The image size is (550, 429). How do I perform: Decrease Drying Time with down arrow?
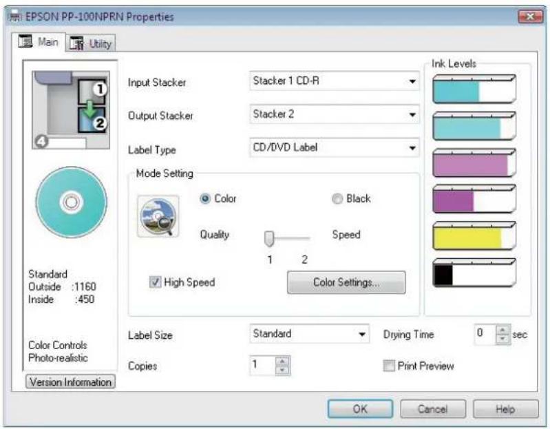click(503, 339)
